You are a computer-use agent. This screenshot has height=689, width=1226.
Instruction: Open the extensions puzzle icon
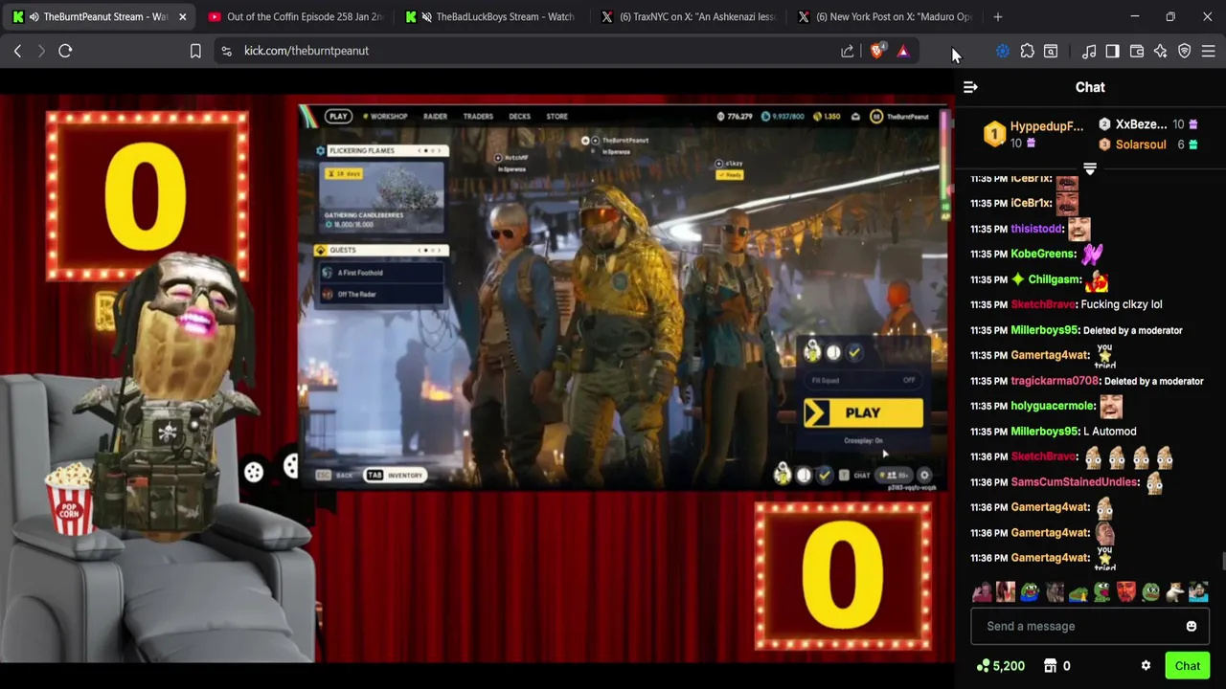(x=1027, y=51)
